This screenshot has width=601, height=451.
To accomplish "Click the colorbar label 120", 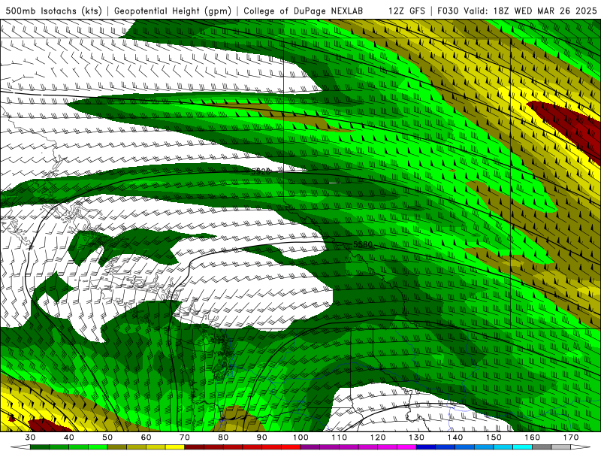I will point(378,437).
